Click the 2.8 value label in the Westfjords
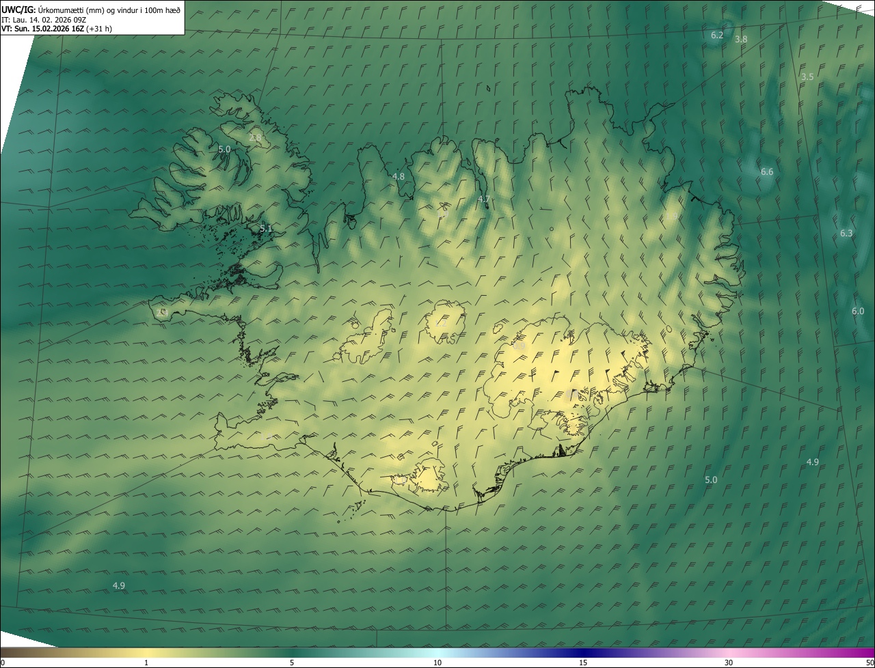The image size is (875, 668). coord(255,138)
